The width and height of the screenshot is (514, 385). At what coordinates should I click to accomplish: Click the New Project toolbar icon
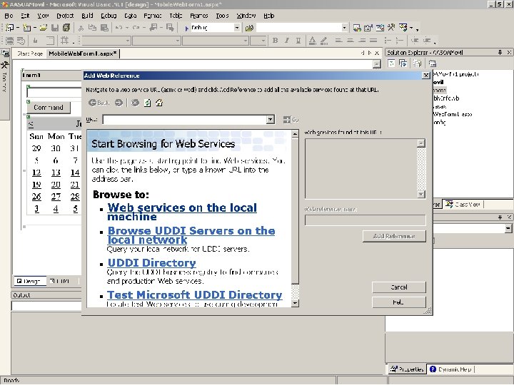[x=9, y=28]
